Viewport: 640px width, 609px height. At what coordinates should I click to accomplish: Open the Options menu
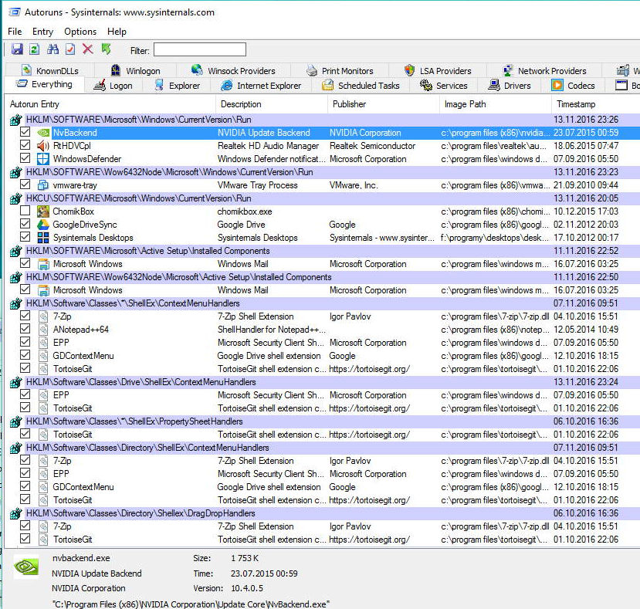[x=80, y=32]
